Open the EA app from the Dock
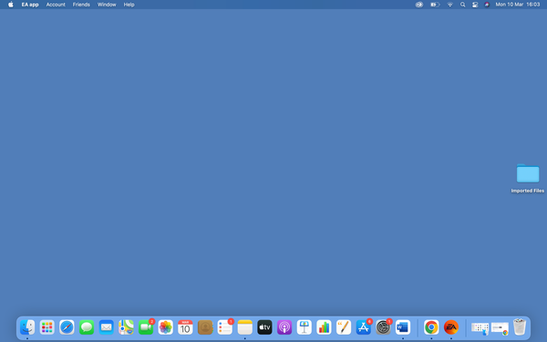 coord(450,327)
